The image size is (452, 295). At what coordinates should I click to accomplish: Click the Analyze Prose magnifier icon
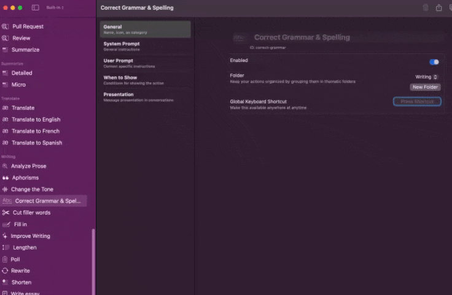[5, 166]
